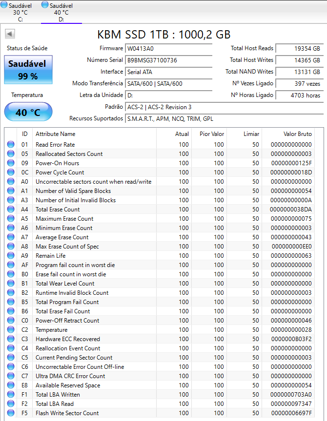This screenshot has width=327, height=421.
Task: Click Total NAND Writes value 13131 GB
Action: 300,72
